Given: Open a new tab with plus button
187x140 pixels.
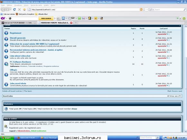Looking at the screenshot, I should click(76, 23).
